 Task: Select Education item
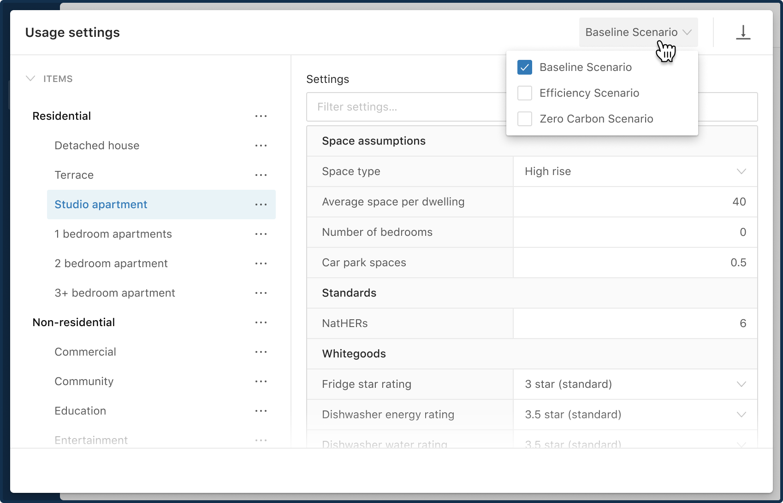point(80,411)
